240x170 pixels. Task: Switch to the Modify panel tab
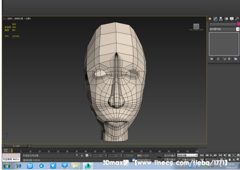[x=215, y=19]
